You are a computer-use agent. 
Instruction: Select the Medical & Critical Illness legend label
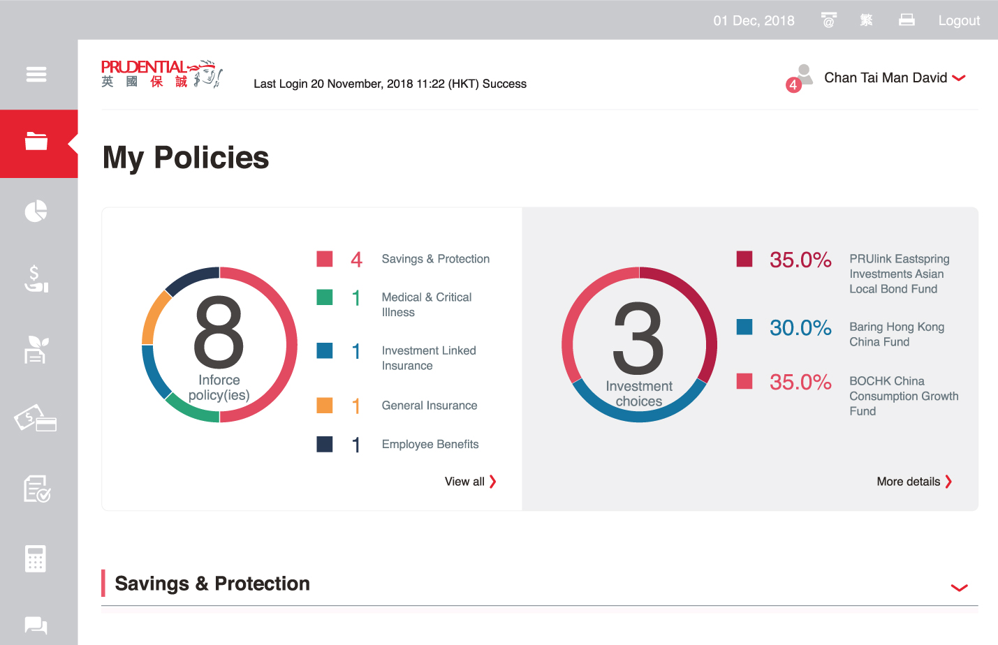coord(427,305)
